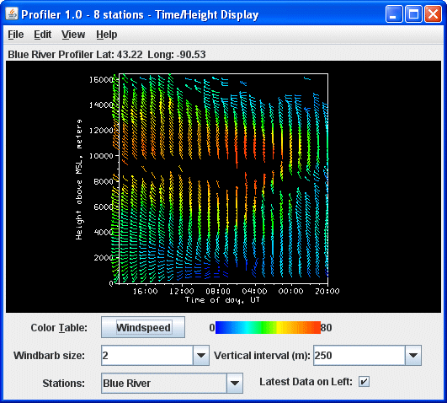Click the 20:00 time axis label
This screenshot has width=447, height=403.
click(x=327, y=292)
